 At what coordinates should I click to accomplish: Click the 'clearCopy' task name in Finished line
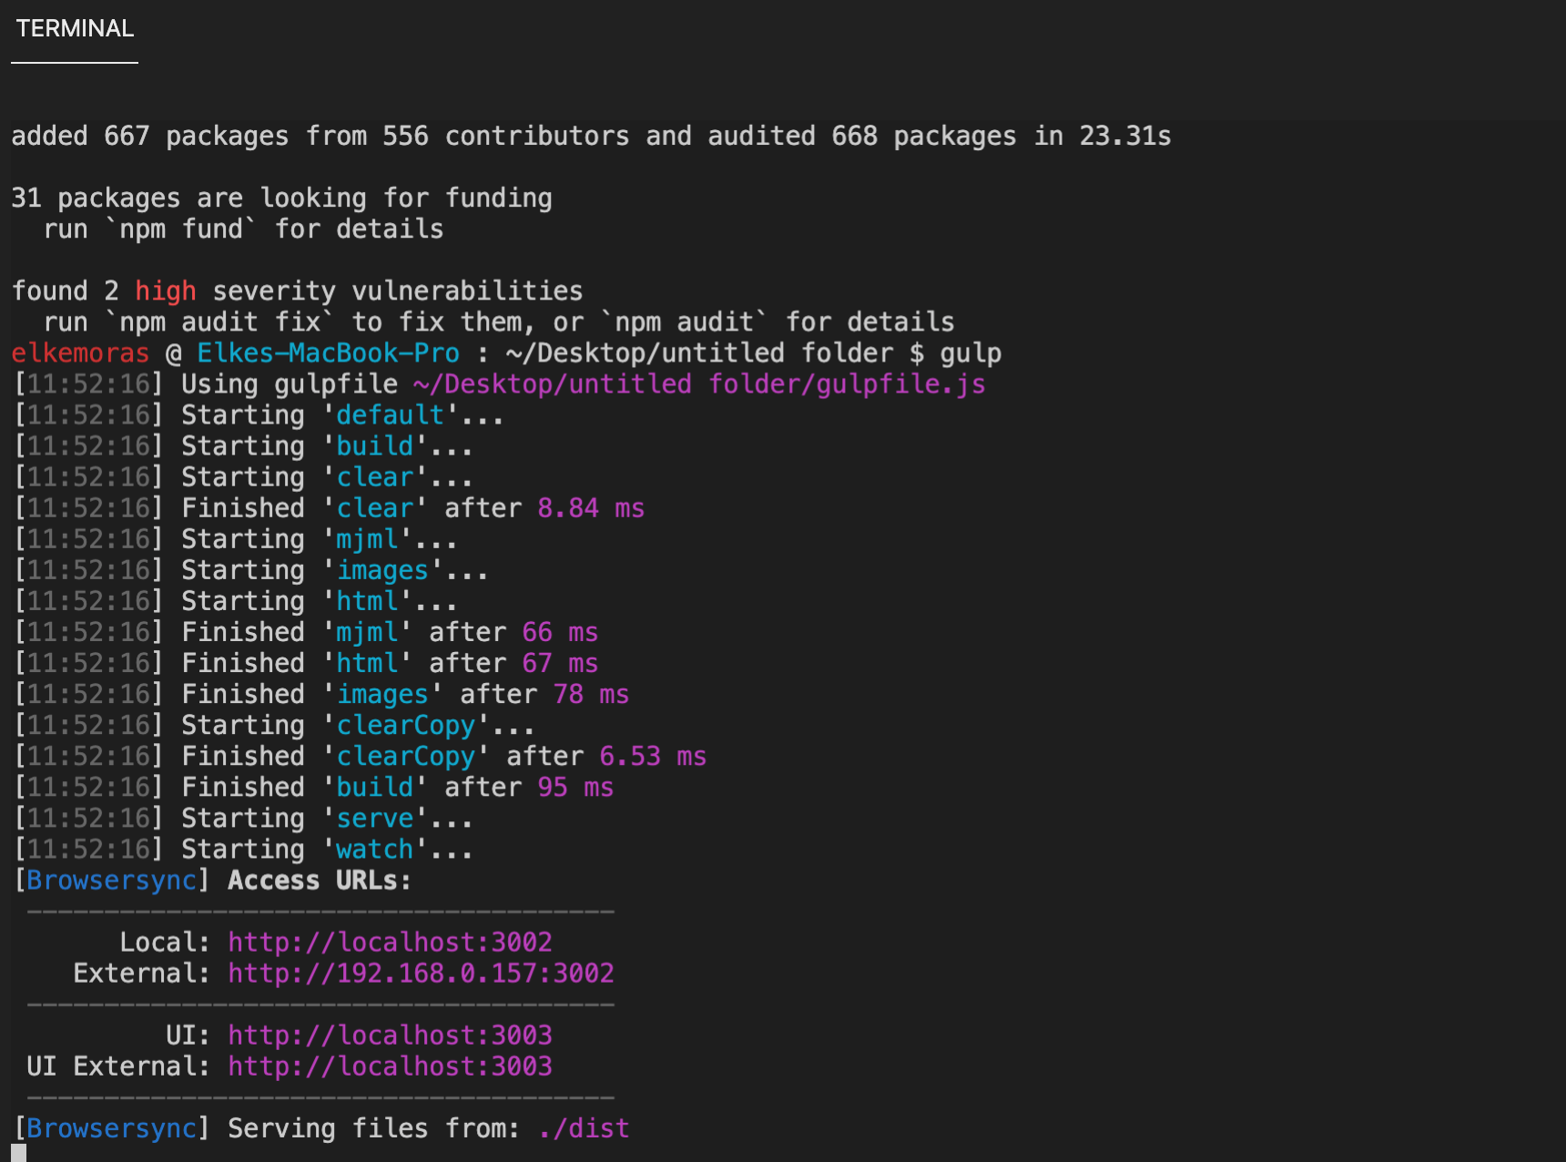(406, 757)
